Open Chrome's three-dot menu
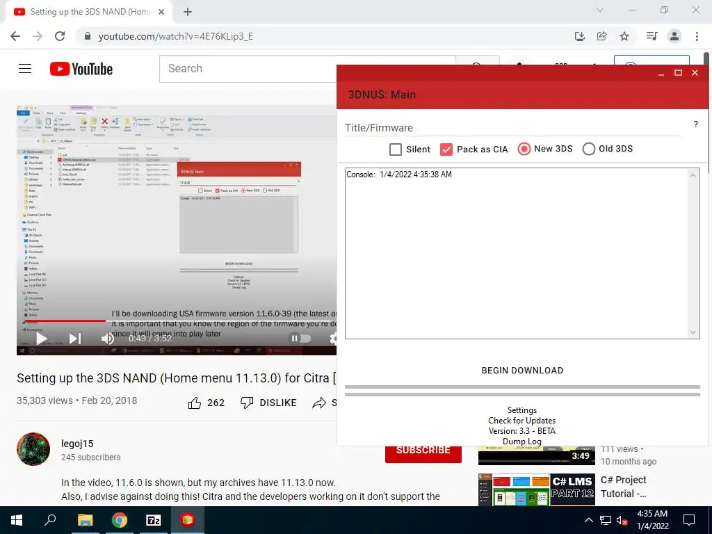Screen dimensions: 712x534 [697, 36]
